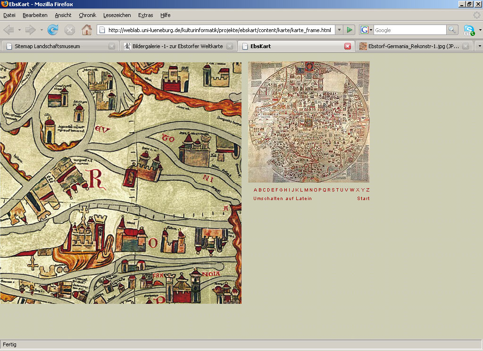Click index letter M link

pyautogui.click(x=306, y=190)
